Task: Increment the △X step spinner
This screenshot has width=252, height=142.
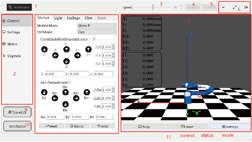Action: coord(113,46)
